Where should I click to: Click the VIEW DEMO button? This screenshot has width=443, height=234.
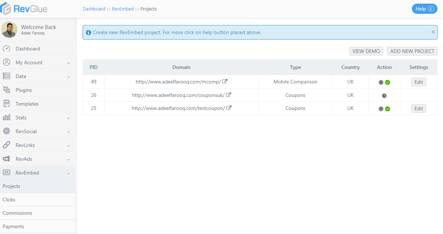pyautogui.click(x=366, y=51)
